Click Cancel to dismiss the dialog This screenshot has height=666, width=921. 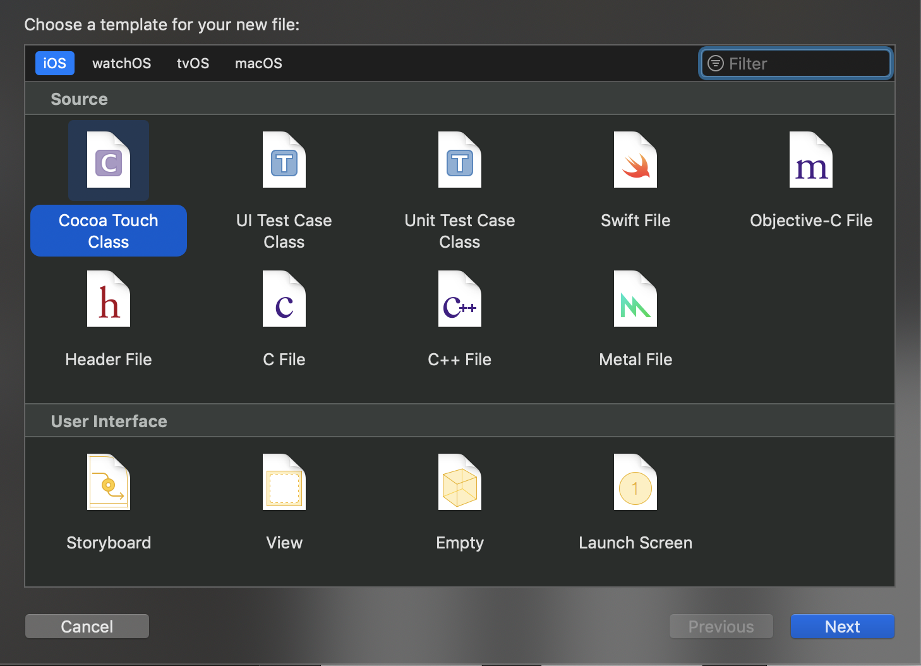pos(87,626)
